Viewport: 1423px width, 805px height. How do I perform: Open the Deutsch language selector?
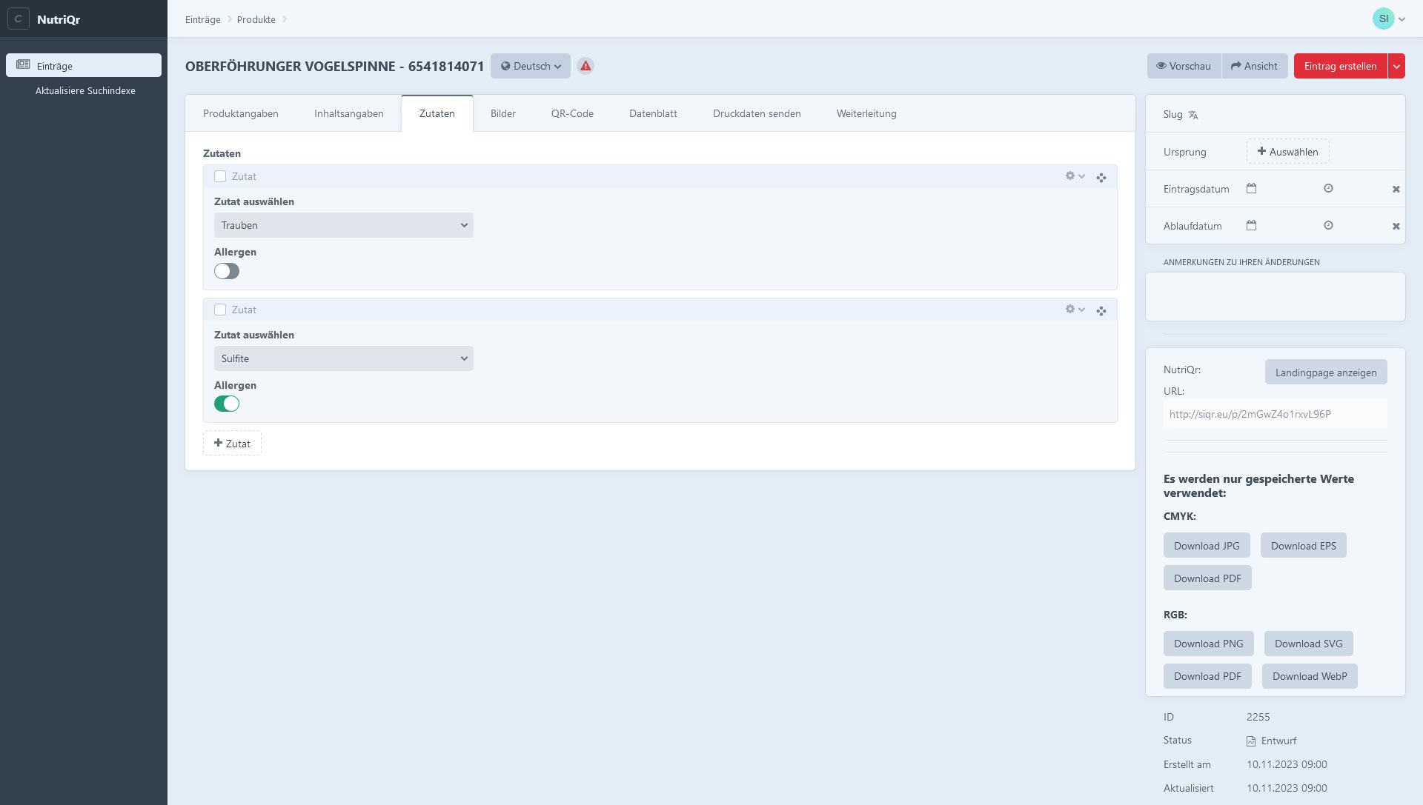tap(531, 66)
